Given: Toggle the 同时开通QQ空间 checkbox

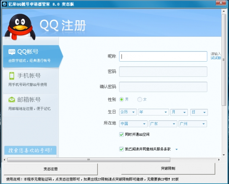Looking at the screenshot, I should (x=121, y=134).
